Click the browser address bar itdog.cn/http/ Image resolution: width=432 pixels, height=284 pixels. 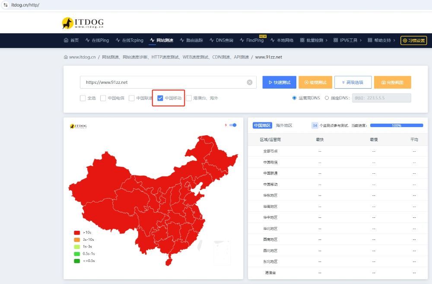pos(25,5)
